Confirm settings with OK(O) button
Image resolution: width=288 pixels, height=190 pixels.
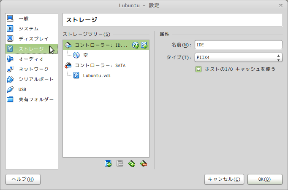click(x=265, y=179)
